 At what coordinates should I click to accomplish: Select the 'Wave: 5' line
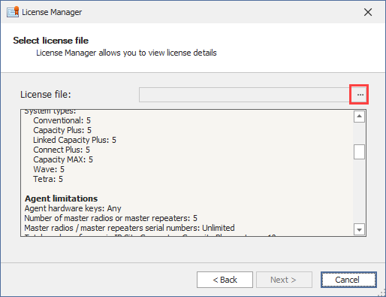[x=49, y=169]
